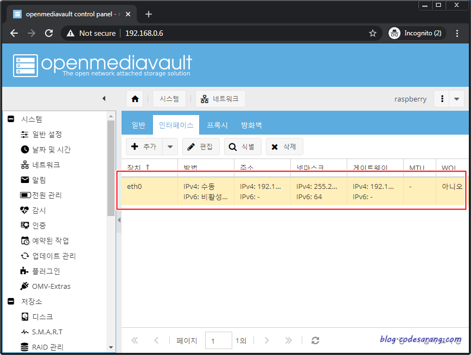The height and width of the screenshot is (355, 471).
Task: Click the 아니오 WOL cell
Action: click(452, 186)
